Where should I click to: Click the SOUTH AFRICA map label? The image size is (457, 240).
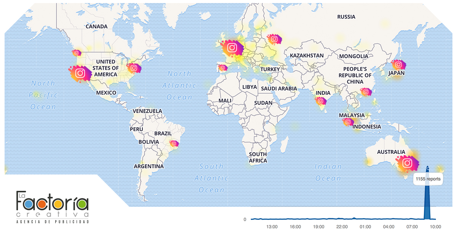click(x=258, y=157)
